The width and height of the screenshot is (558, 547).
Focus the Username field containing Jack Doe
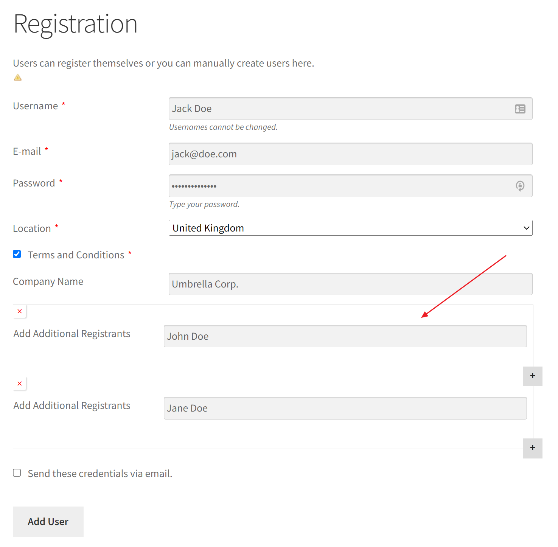tap(340, 109)
